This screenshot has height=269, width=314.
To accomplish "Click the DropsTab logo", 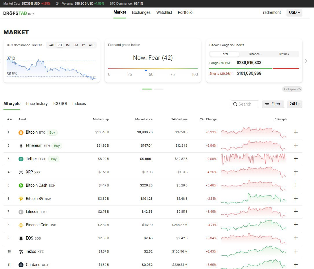I will (x=19, y=13).
